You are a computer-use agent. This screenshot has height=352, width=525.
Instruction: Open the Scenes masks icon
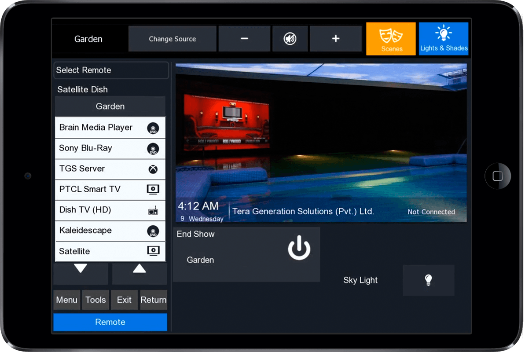(391, 35)
